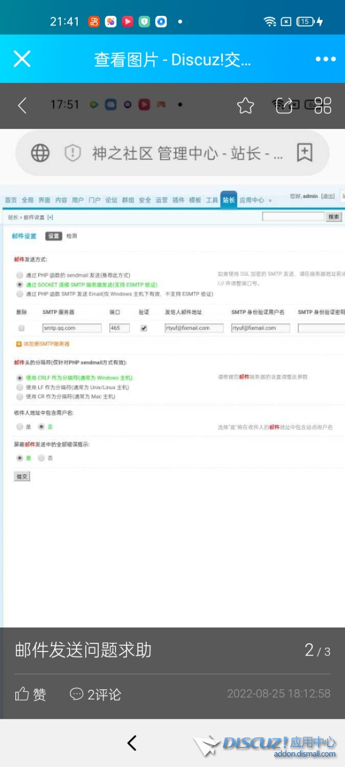
Task: Tap the add bookmark icon
Action: [x=305, y=152]
